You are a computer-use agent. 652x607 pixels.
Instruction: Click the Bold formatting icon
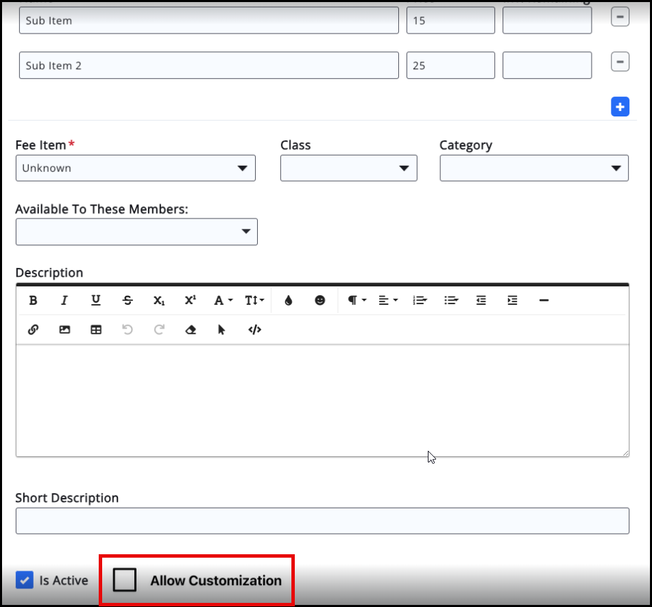[33, 300]
